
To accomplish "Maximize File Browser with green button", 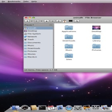I will (34, 18).
